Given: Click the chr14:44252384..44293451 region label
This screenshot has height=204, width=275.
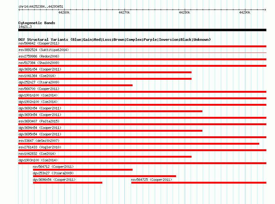Looking at the screenshot, I should click(x=41, y=6).
